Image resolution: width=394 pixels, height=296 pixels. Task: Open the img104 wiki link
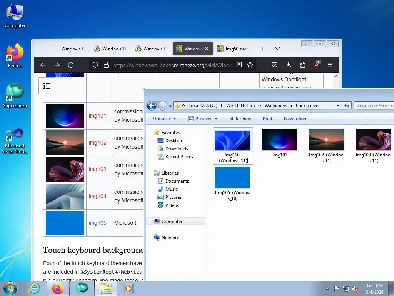click(x=97, y=196)
